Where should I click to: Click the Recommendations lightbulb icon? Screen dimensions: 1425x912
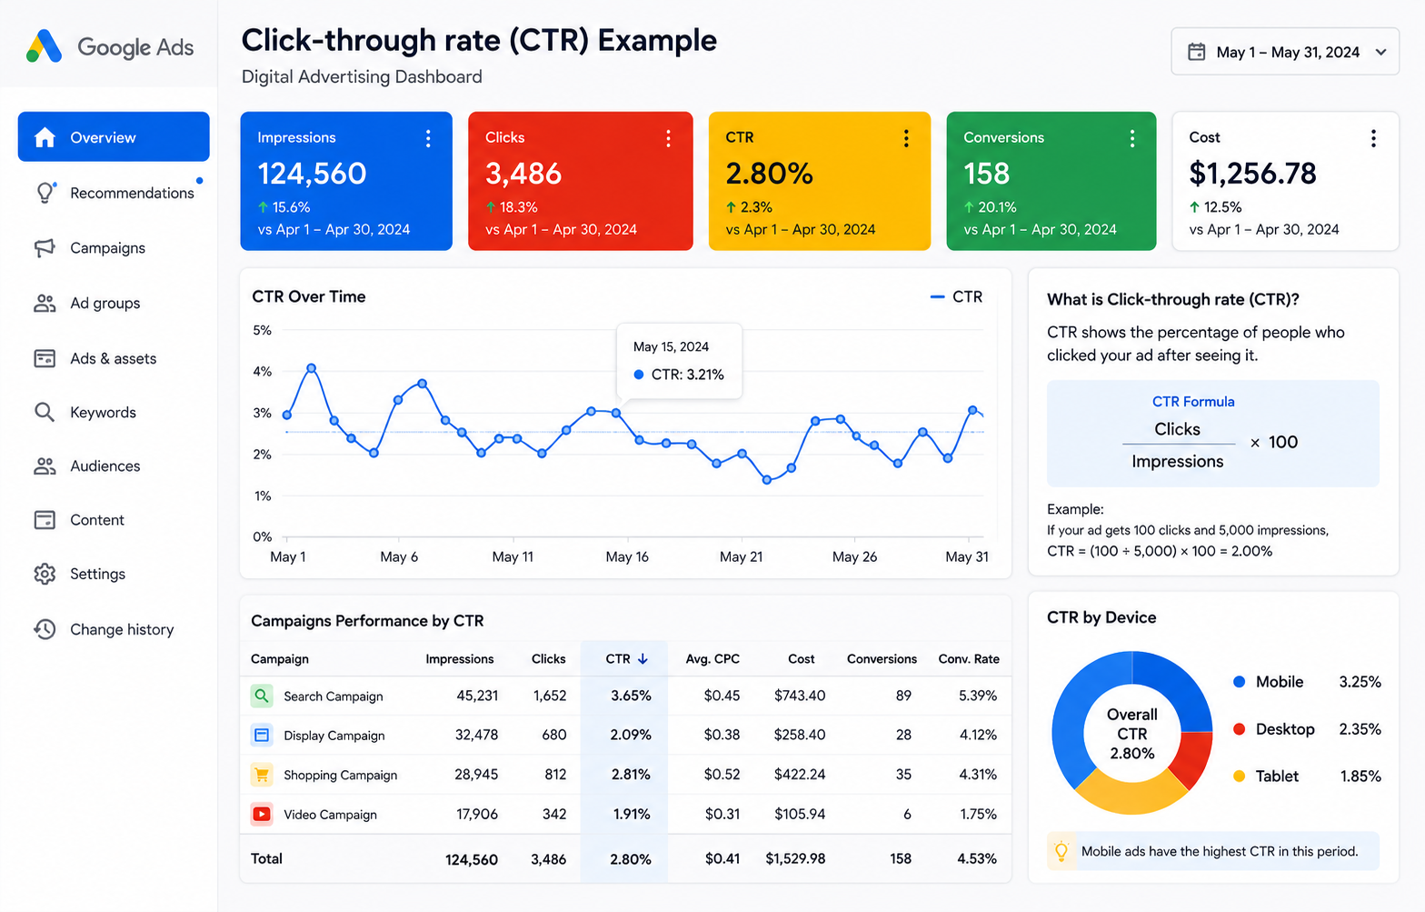point(45,193)
